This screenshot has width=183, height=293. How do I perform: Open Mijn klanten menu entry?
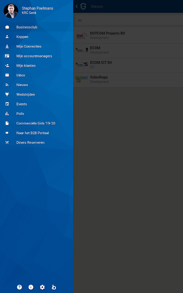36,66
